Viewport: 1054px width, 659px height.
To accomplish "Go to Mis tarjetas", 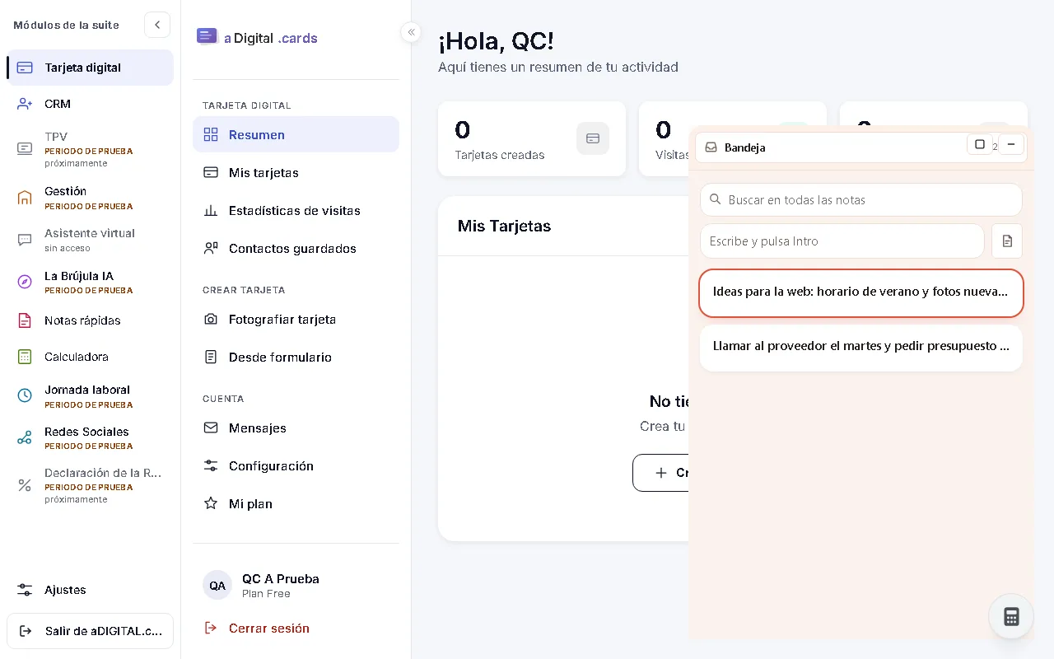I will [x=296, y=172].
